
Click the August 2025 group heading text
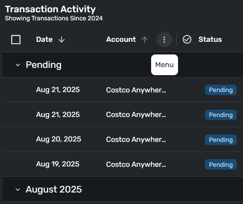click(54, 189)
